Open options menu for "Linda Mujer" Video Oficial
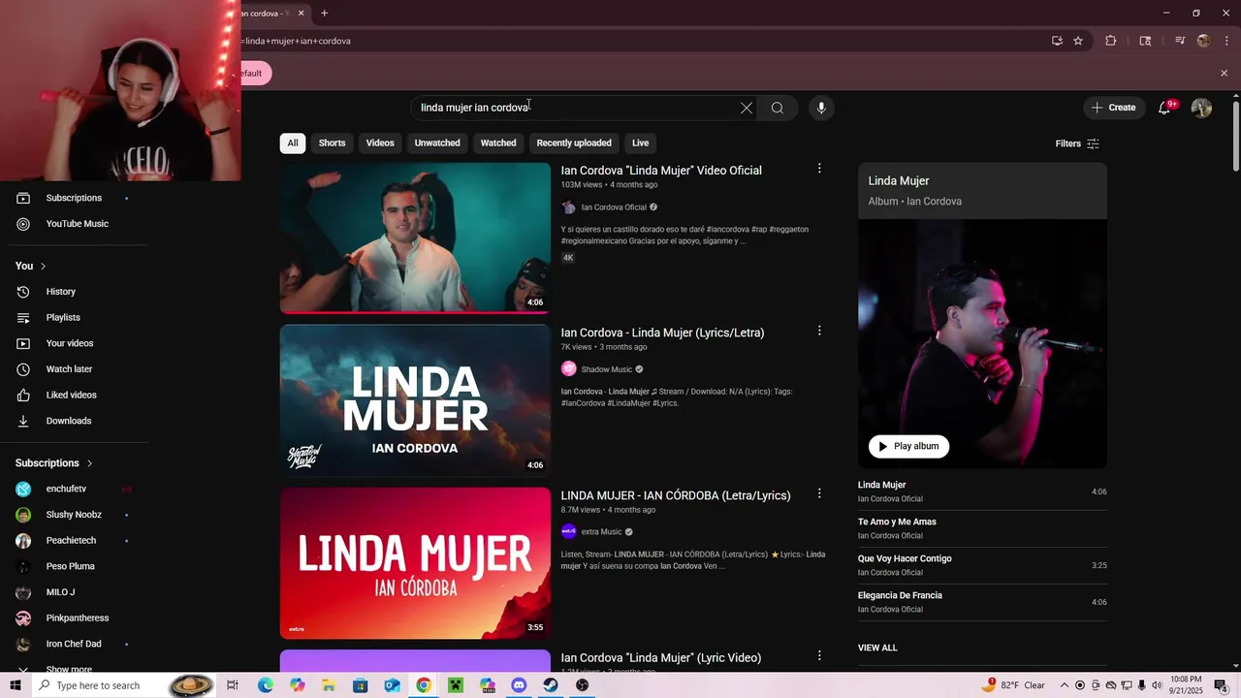Viewport: 1241px width, 698px height. click(819, 169)
